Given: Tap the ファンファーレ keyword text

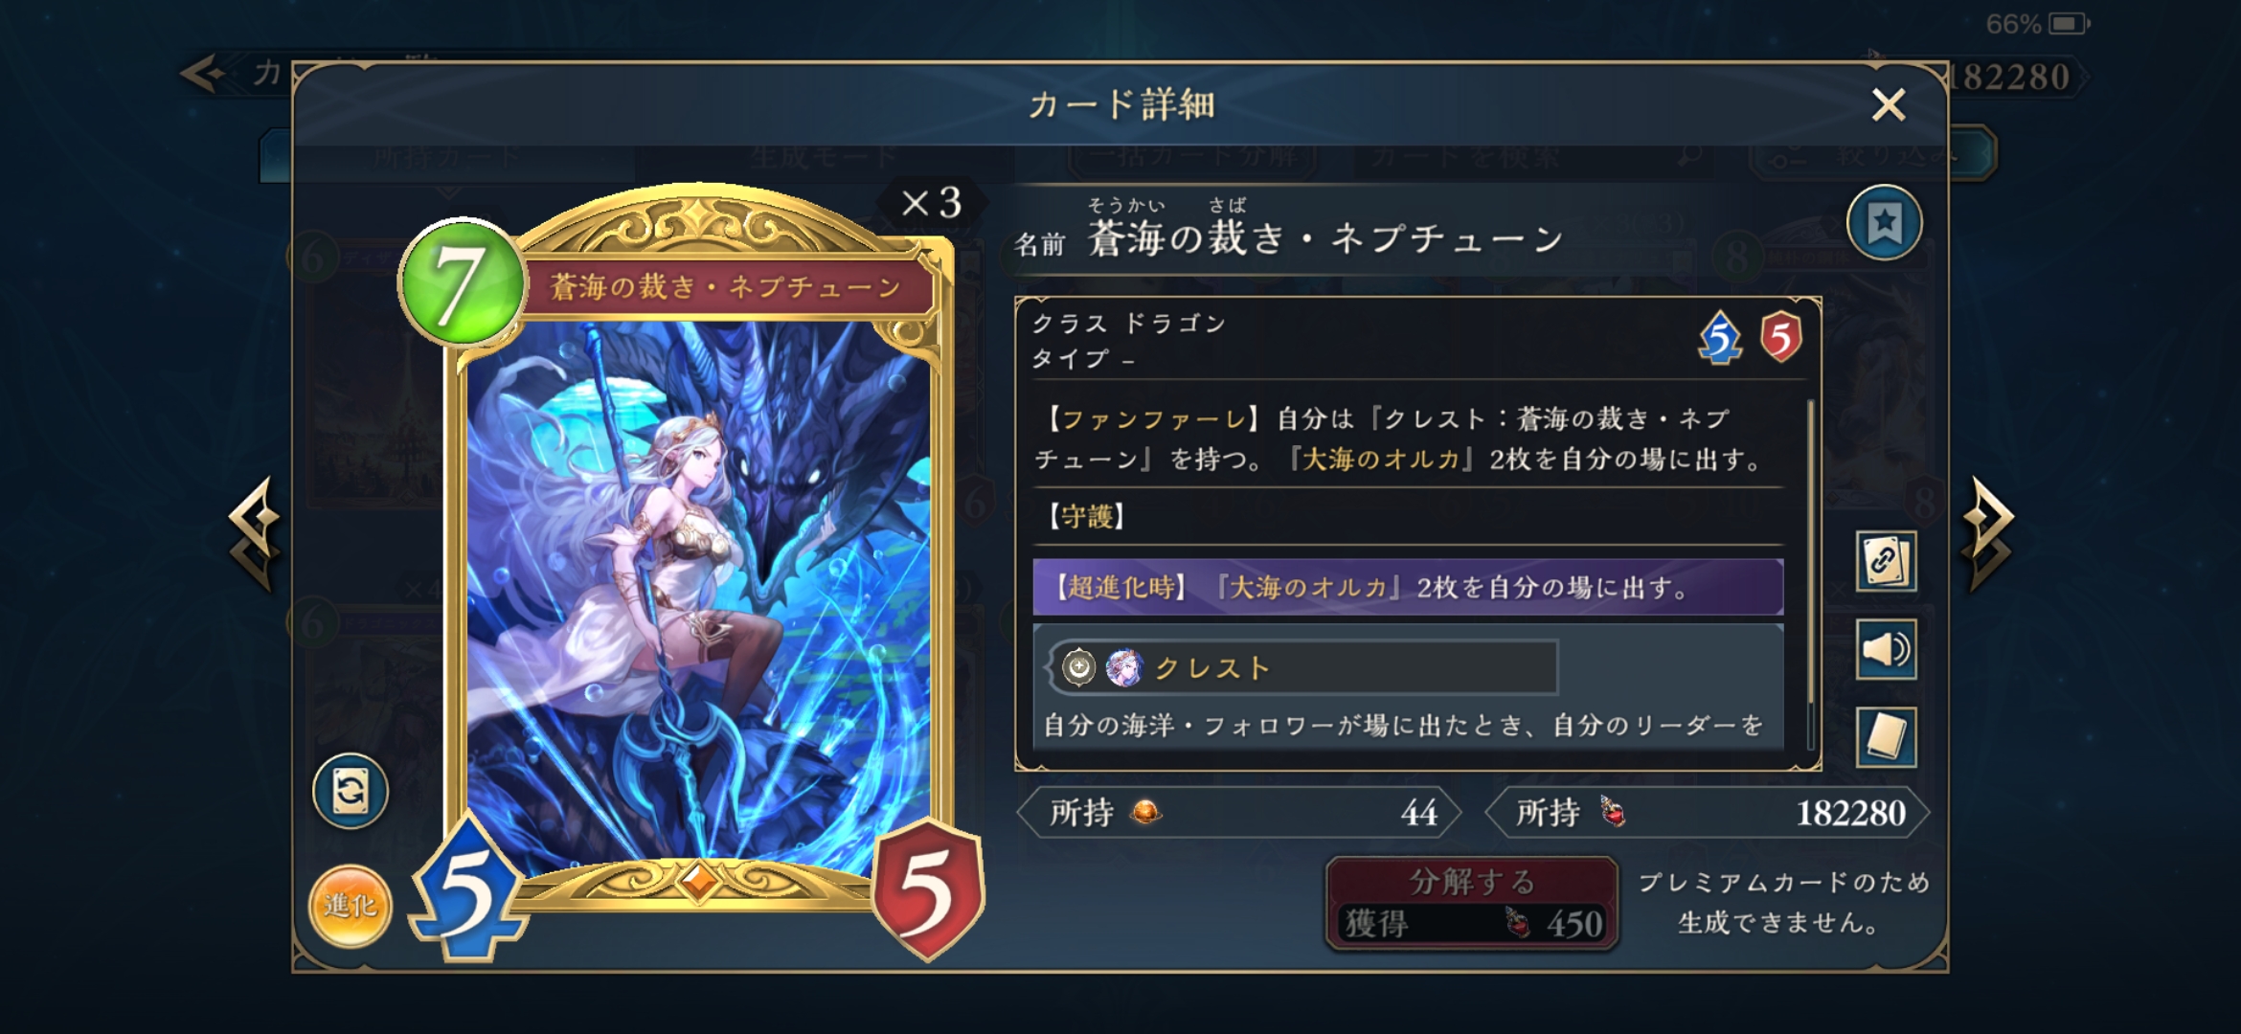Looking at the screenshot, I should pos(1153,418).
